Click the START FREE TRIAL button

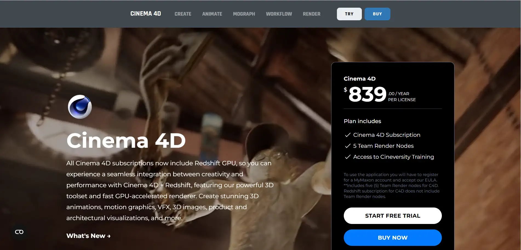(393, 216)
